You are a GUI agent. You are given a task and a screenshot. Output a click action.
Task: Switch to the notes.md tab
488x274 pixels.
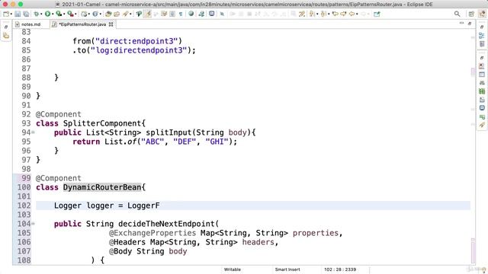pos(30,24)
